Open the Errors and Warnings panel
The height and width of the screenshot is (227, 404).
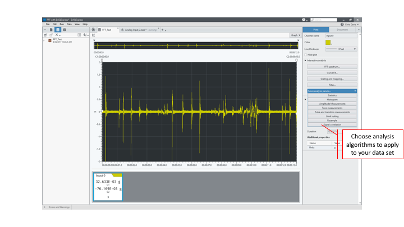click(58, 207)
